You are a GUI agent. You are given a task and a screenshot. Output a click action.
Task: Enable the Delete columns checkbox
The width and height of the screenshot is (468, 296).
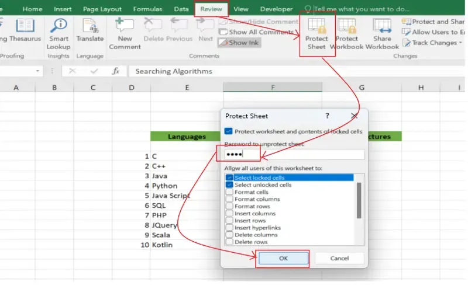229,235
